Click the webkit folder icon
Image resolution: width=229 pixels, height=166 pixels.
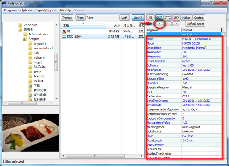31,81
